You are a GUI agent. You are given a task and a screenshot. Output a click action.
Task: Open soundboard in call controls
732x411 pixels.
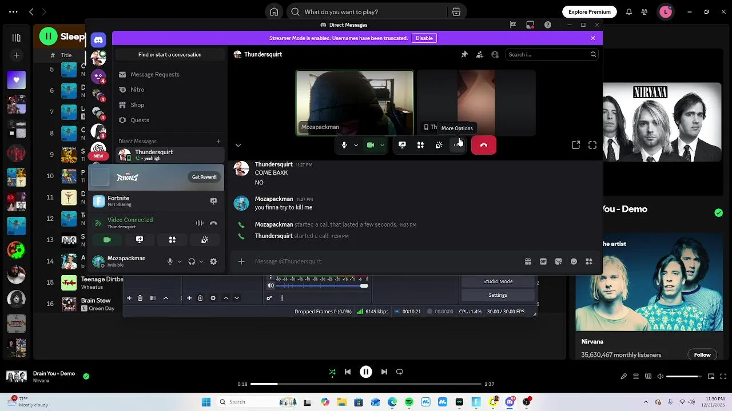click(439, 145)
